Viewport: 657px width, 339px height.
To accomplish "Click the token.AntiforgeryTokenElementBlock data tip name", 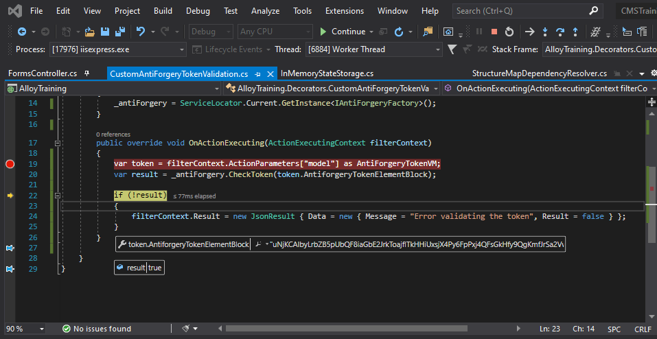I will pos(189,244).
